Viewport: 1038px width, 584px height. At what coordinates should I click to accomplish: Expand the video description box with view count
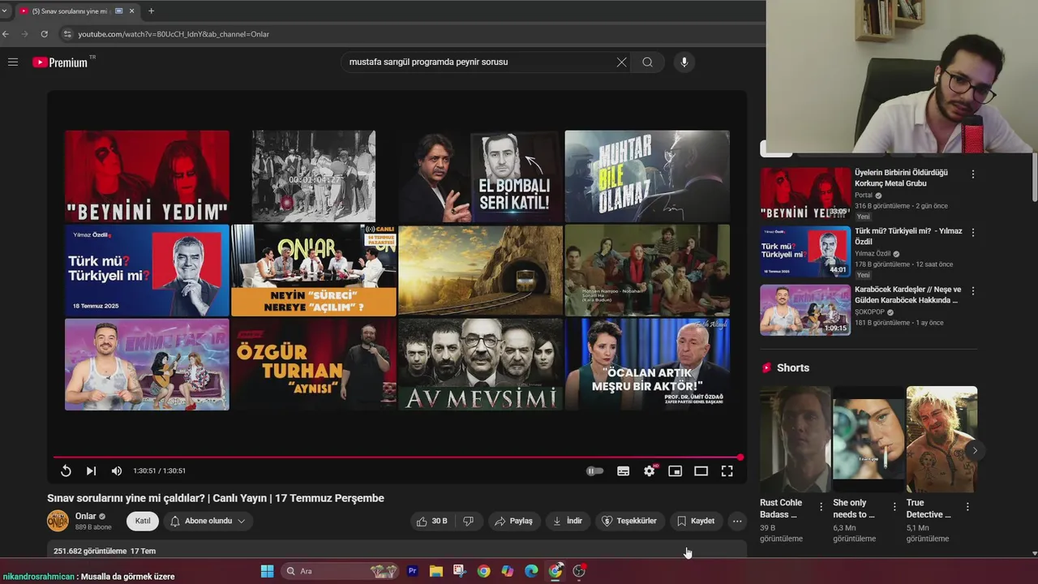pos(397,551)
